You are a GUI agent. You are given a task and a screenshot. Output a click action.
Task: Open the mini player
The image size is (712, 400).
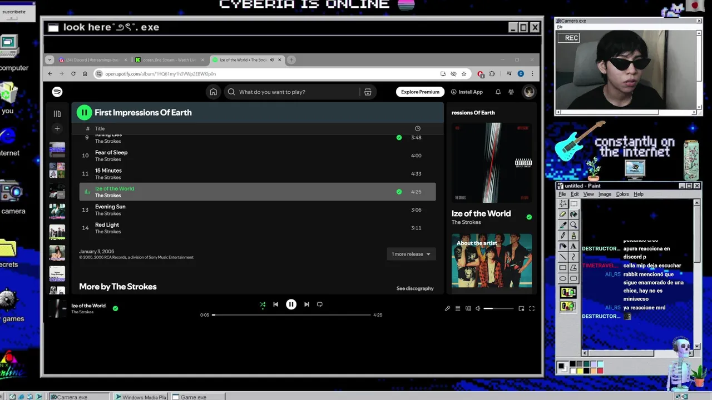[521, 308]
